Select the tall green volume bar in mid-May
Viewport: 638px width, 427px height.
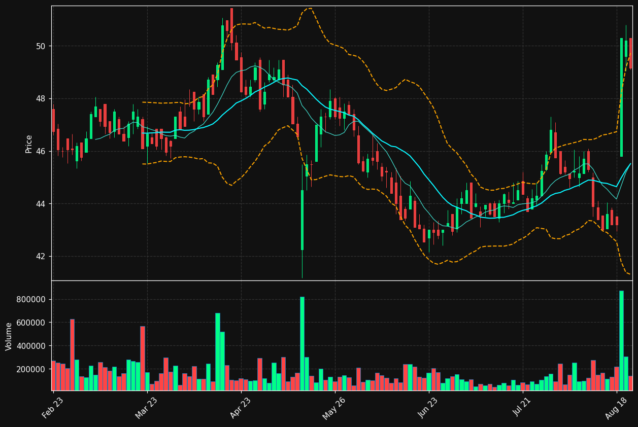pyautogui.click(x=302, y=343)
